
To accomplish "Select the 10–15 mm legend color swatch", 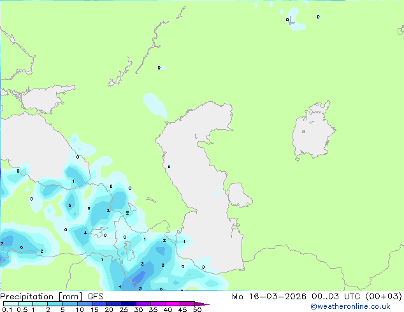I will 84,304.
